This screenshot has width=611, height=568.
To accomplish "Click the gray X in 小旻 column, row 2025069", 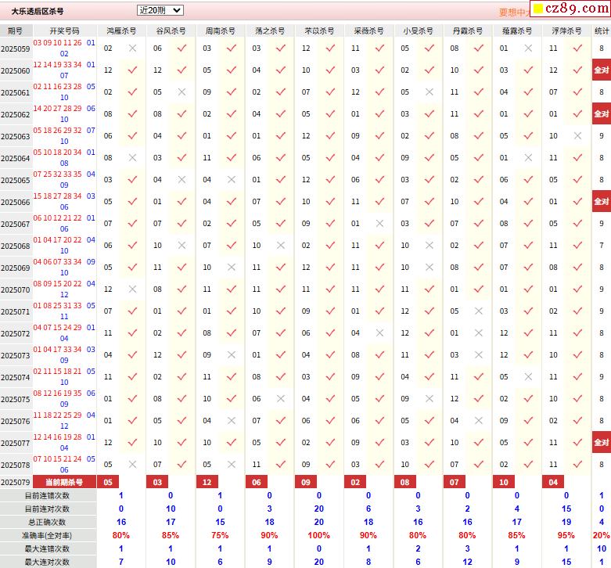I will [429, 268].
